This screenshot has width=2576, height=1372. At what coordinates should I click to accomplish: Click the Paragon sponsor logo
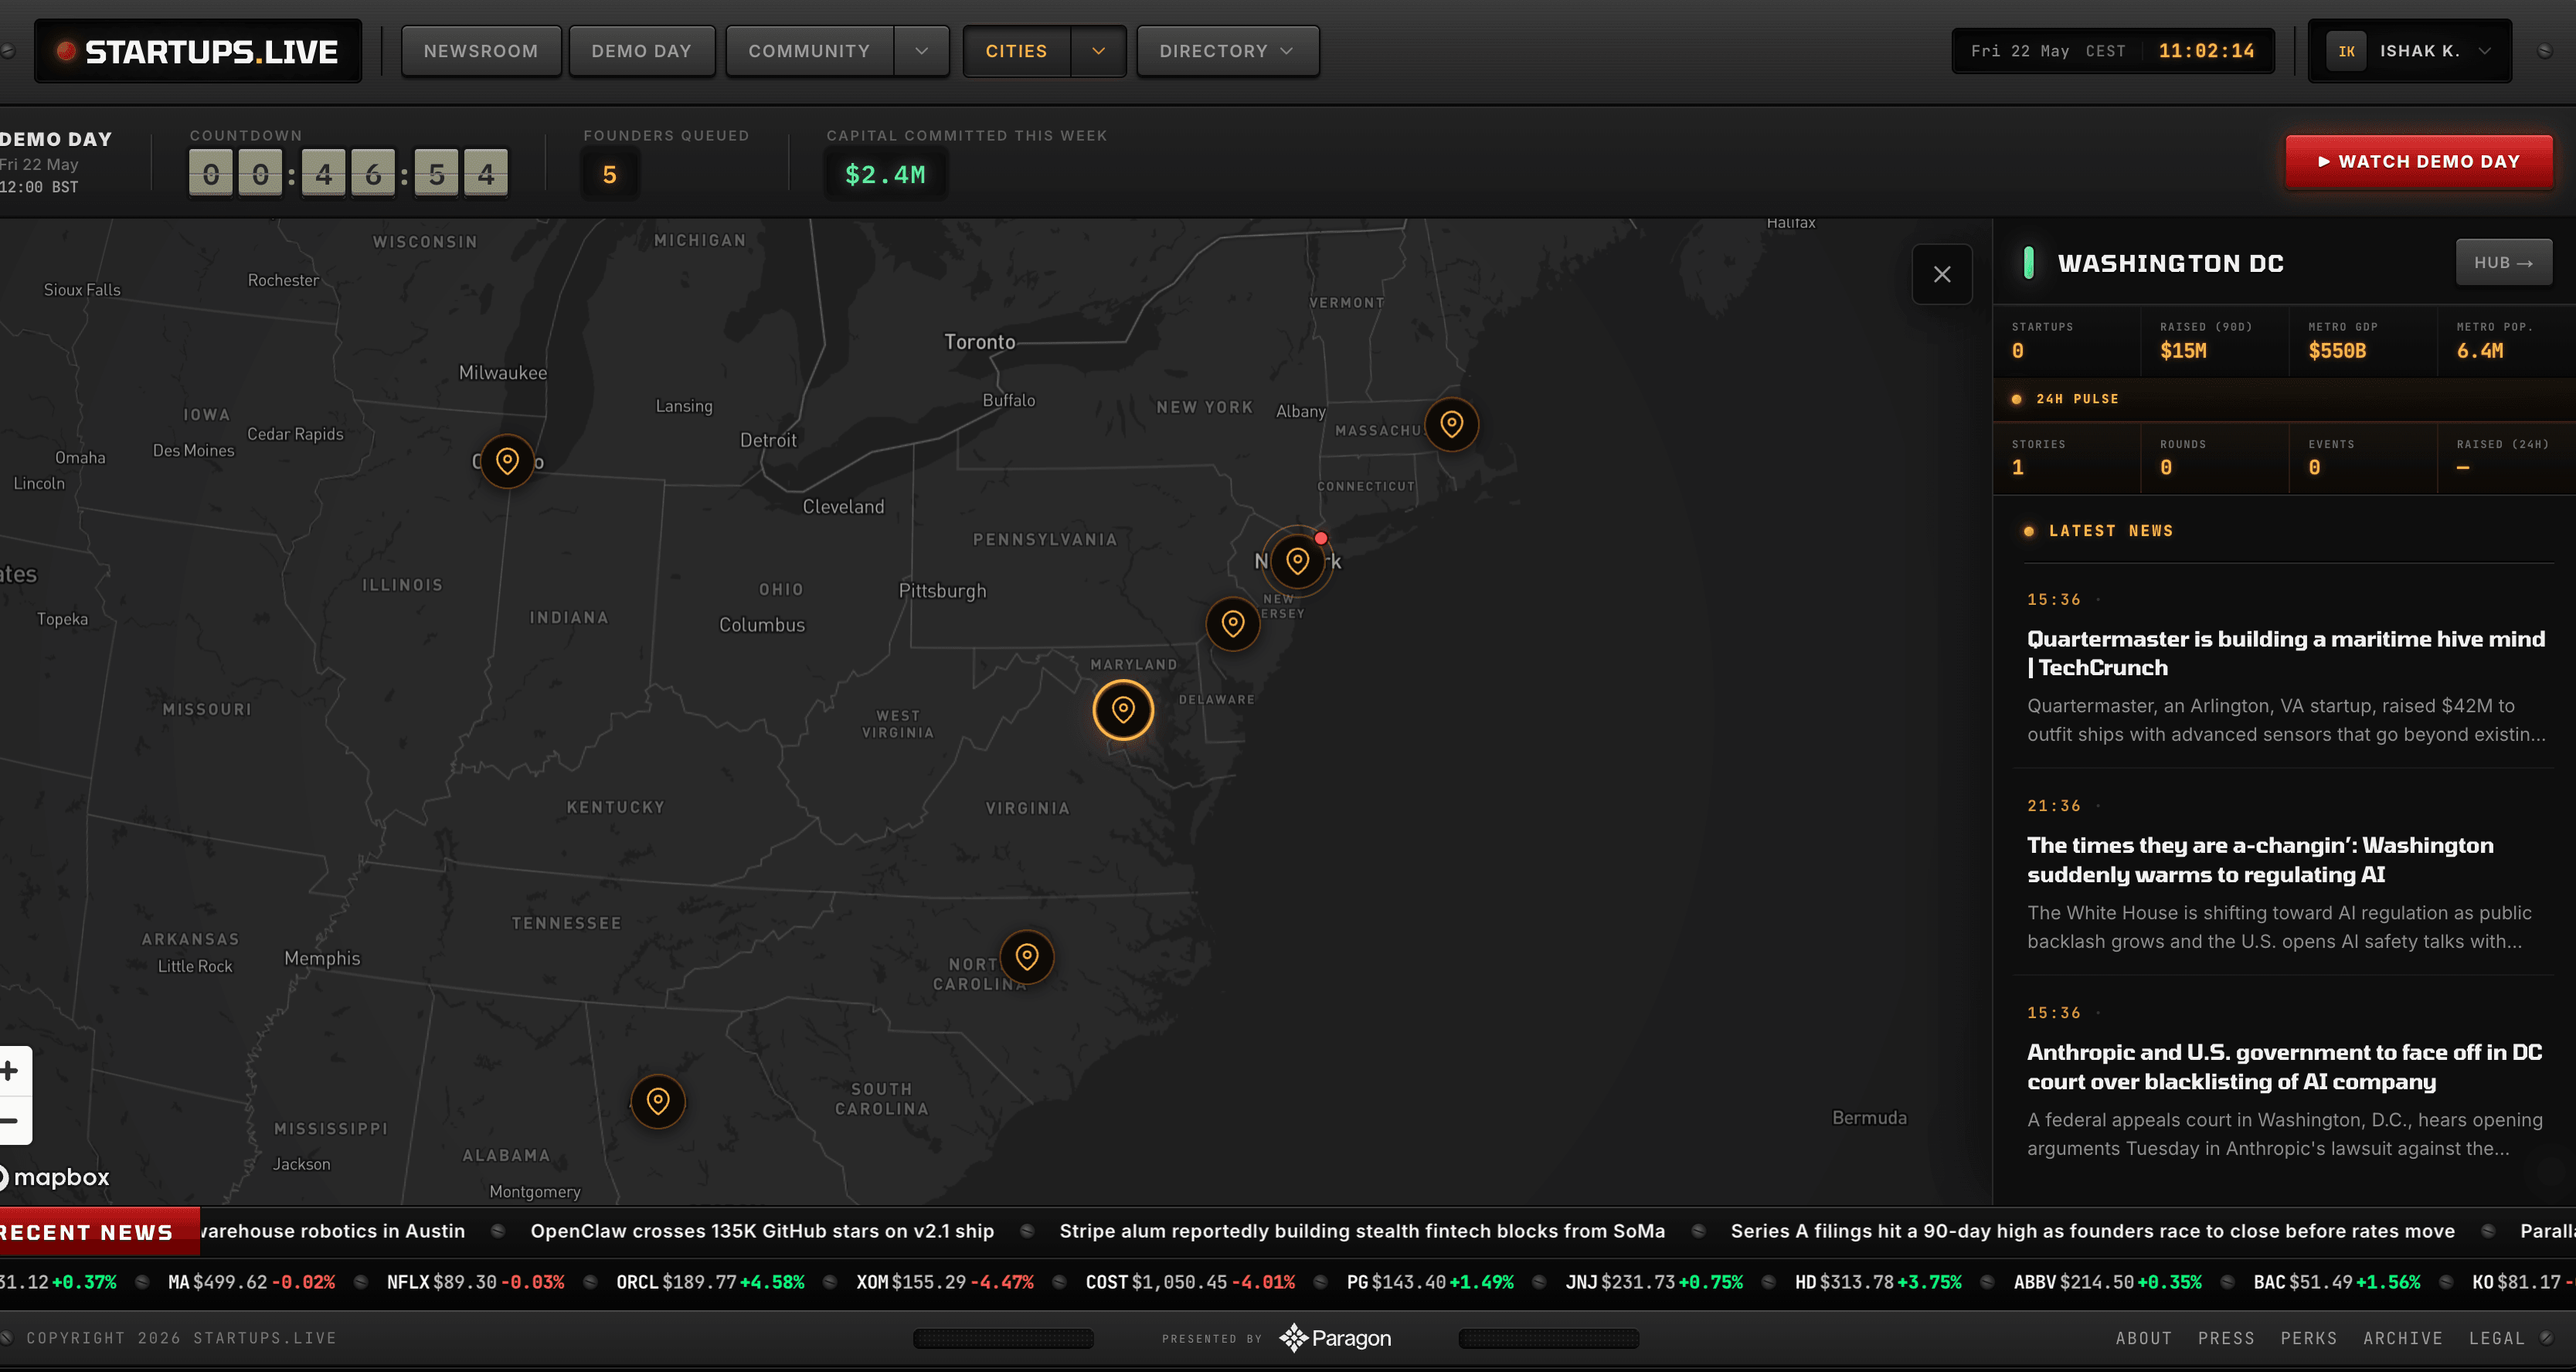click(x=1335, y=1338)
